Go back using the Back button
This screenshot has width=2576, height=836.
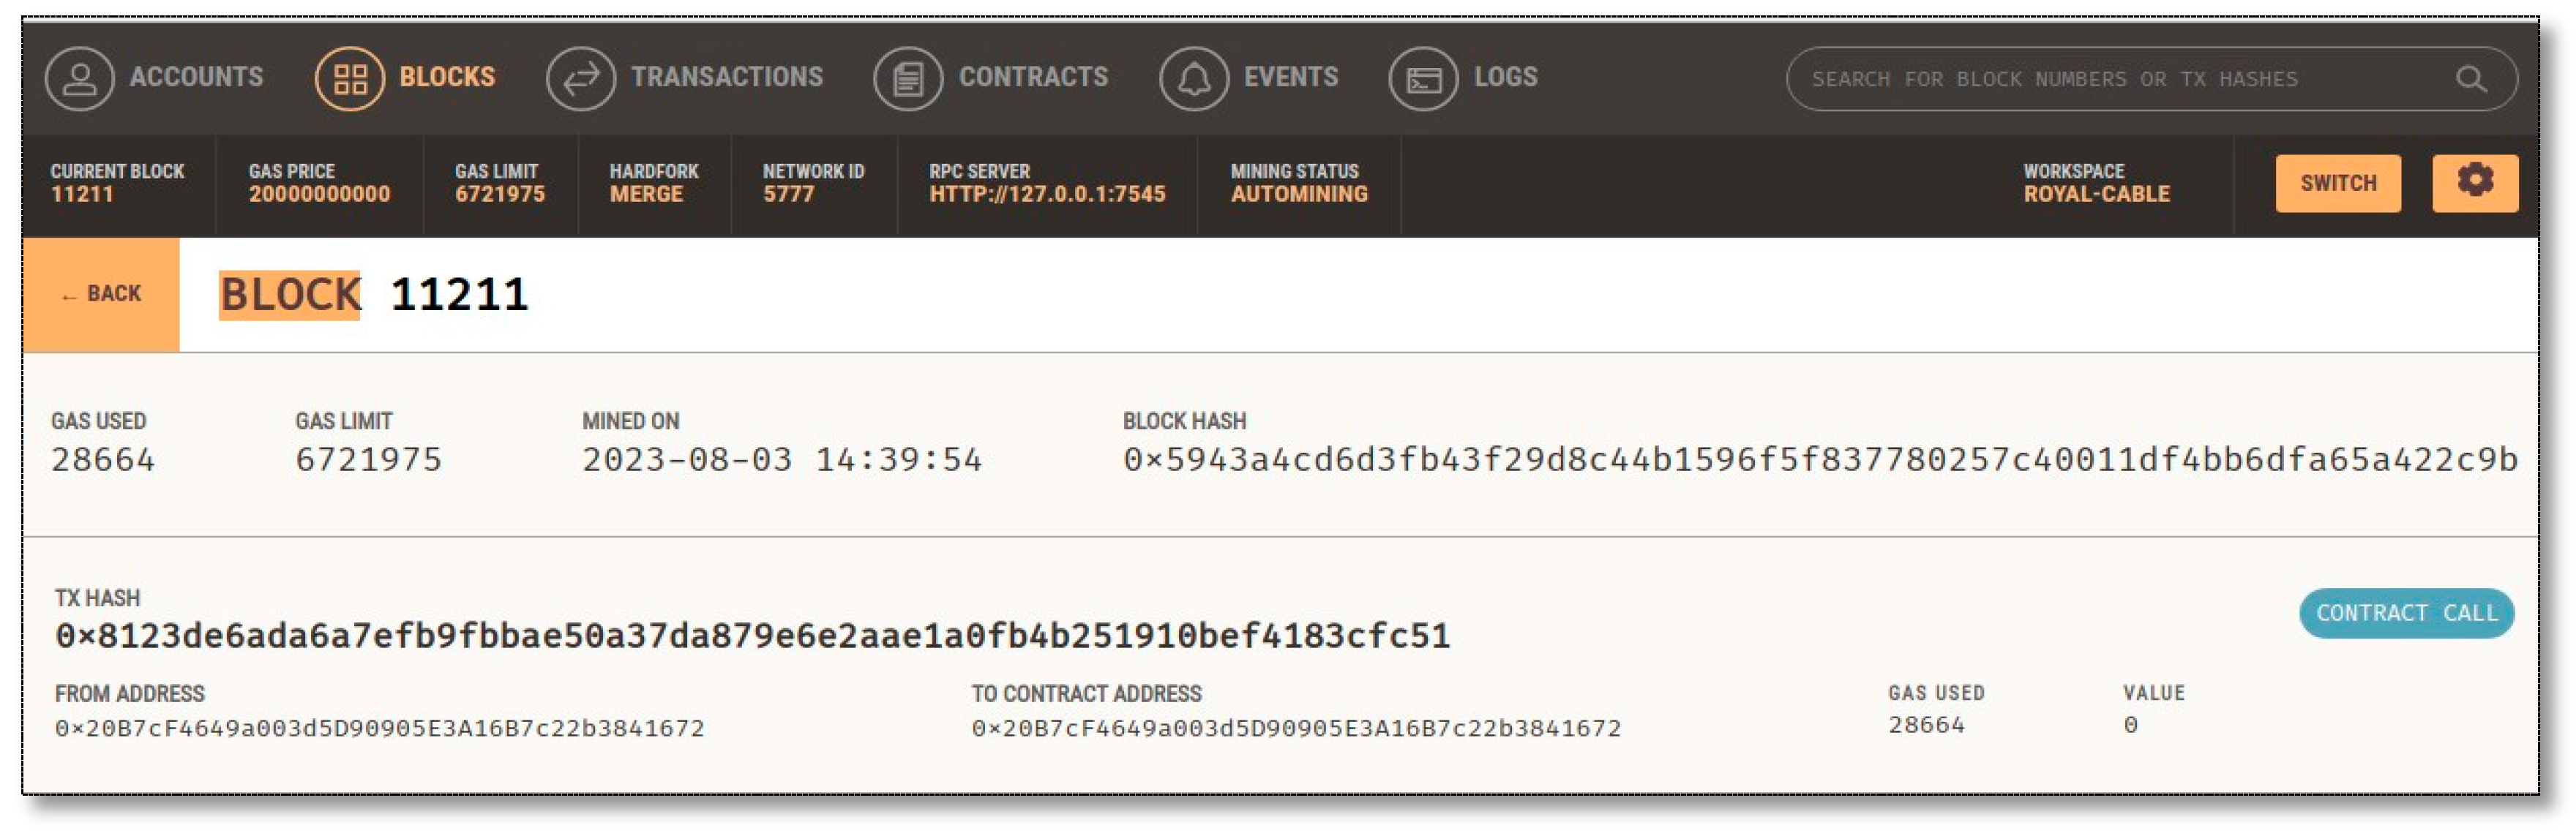pyautogui.click(x=101, y=294)
